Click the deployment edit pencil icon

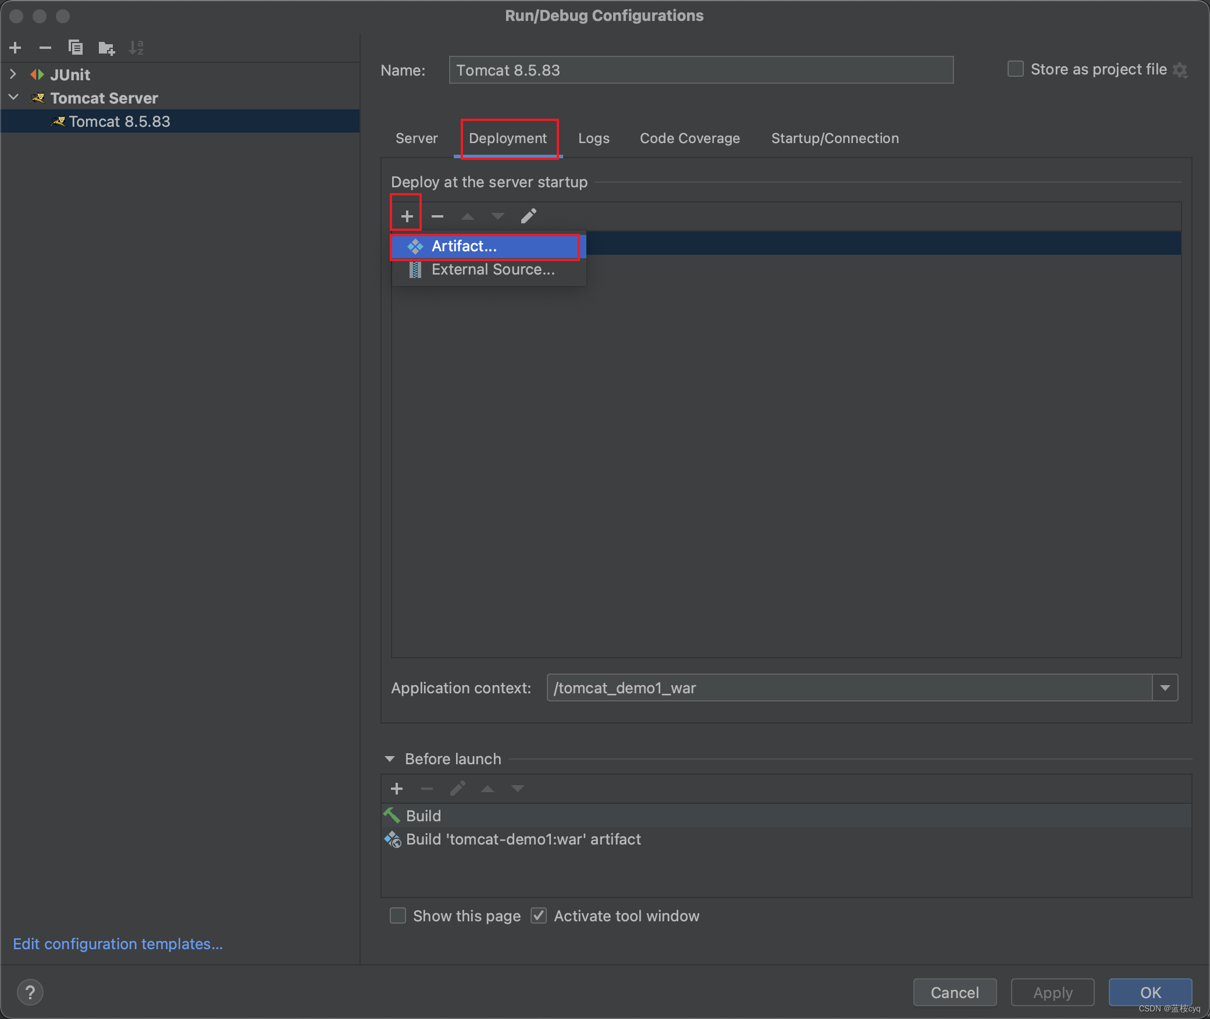pyautogui.click(x=528, y=216)
